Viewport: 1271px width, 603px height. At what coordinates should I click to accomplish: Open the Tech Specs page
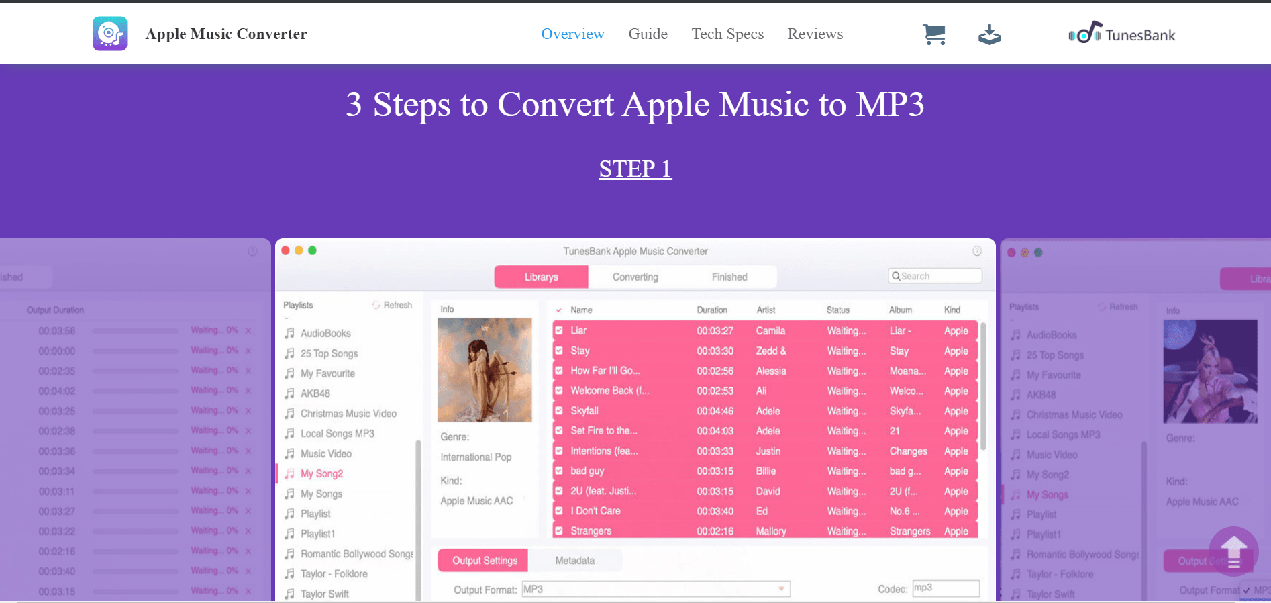(727, 34)
